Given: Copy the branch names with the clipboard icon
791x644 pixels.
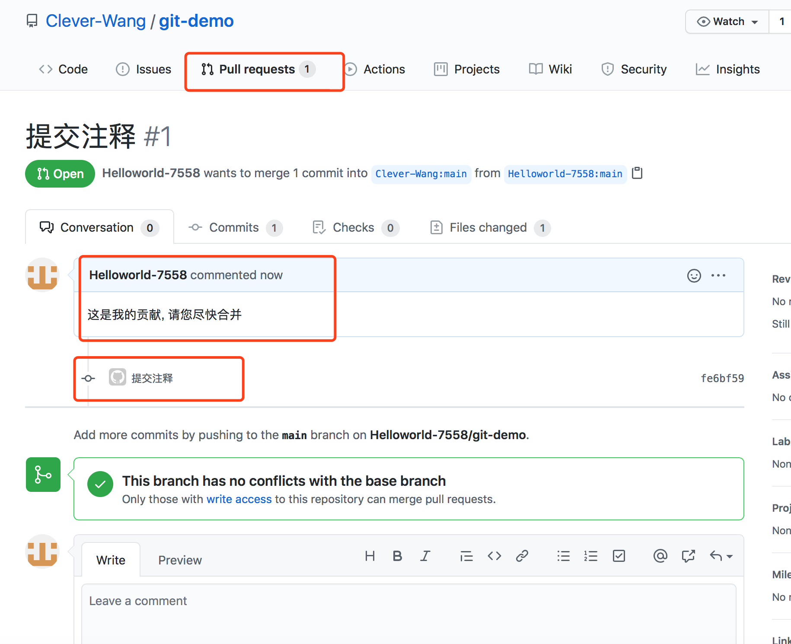Looking at the screenshot, I should pyautogui.click(x=637, y=173).
